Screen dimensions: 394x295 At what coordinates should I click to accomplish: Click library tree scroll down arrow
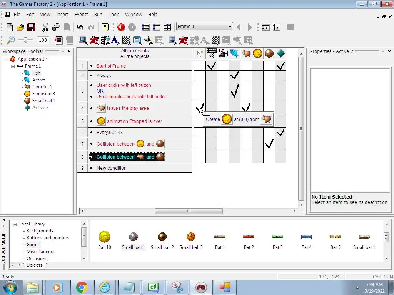(84, 258)
